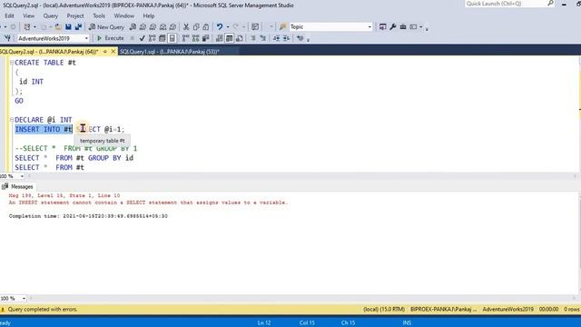Viewport: 581px width, 327px height.
Task: Switch output to Results to File
Action: tap(240, 38)
